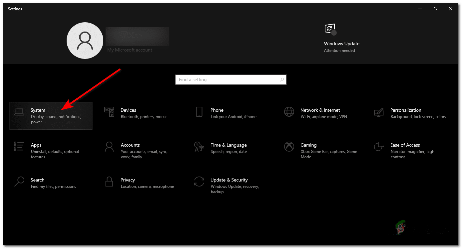Click the Personalization paintbrush icon
Viewport: 462px width, 249px height.
[379, 112]
